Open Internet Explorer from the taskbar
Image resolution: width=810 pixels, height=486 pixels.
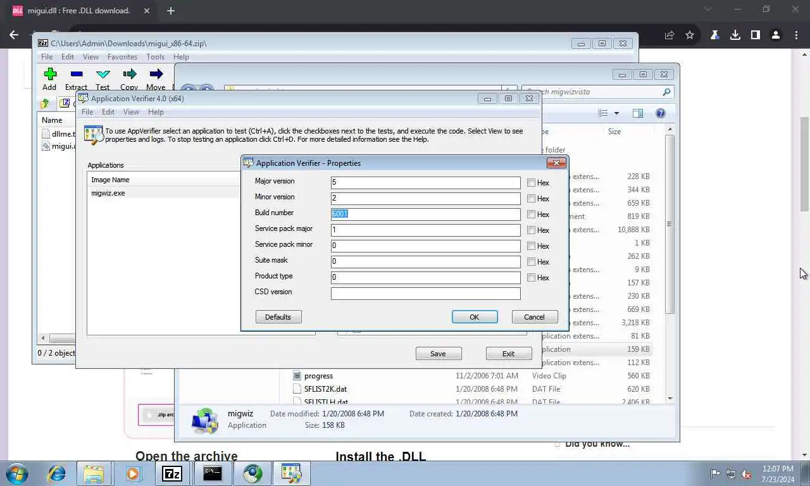click(x=57, y=473)
